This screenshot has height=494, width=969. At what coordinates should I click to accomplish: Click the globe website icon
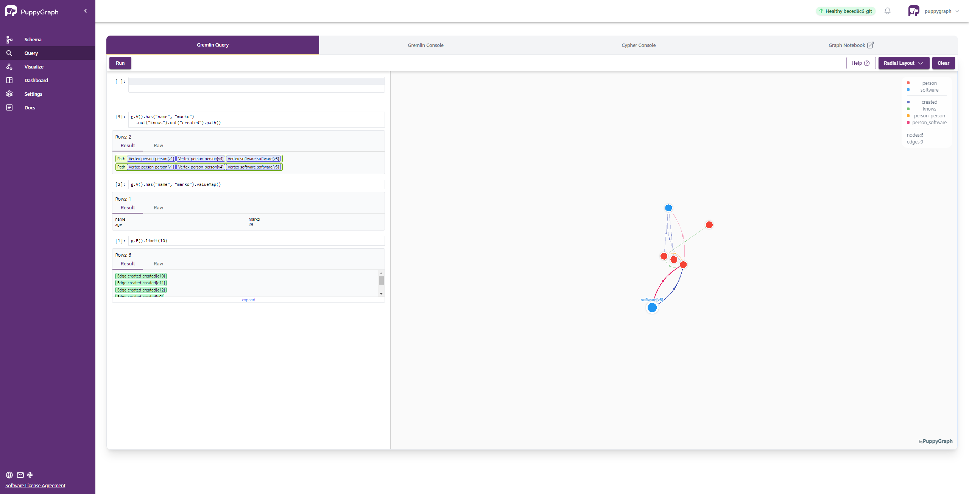pos(9,475)
